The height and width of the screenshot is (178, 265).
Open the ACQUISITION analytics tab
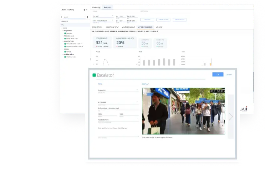coord(97,27)
